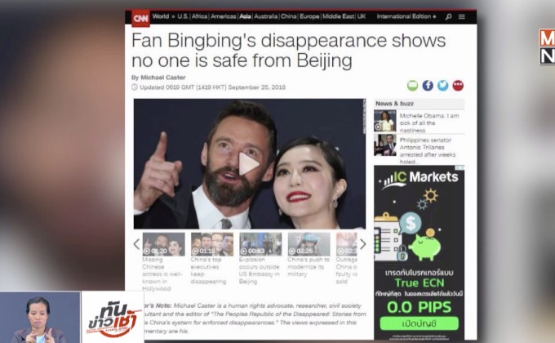Click the green เปิดบัญชี button in ad
This screenshot has height=343, width=555.
419,323
